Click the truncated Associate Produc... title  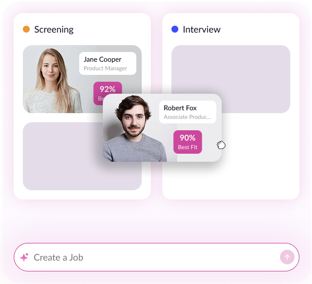click(x=187, y=117)
